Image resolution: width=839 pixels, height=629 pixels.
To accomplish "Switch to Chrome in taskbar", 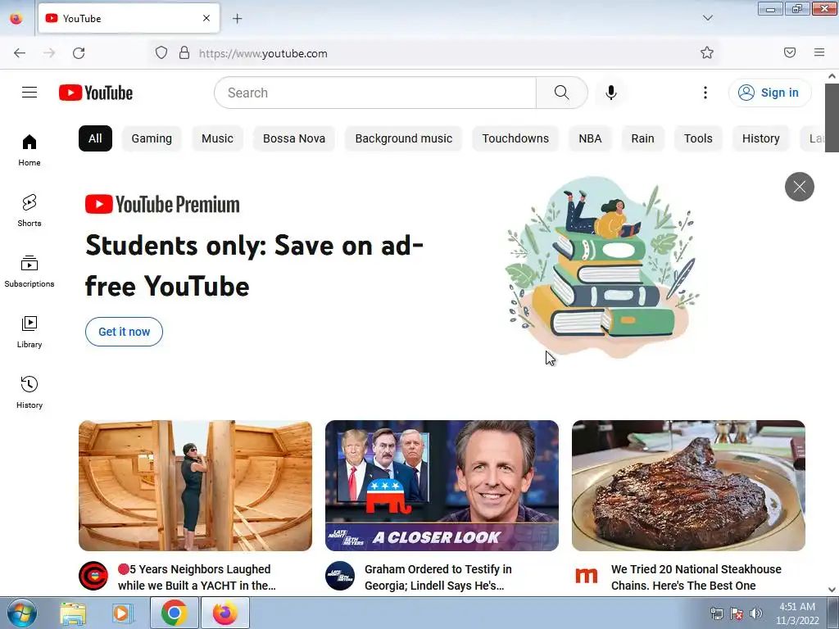I will [174, 613].
